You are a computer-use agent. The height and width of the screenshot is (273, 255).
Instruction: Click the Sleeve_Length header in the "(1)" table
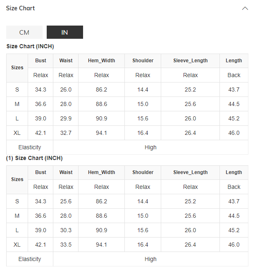point(190,172)
